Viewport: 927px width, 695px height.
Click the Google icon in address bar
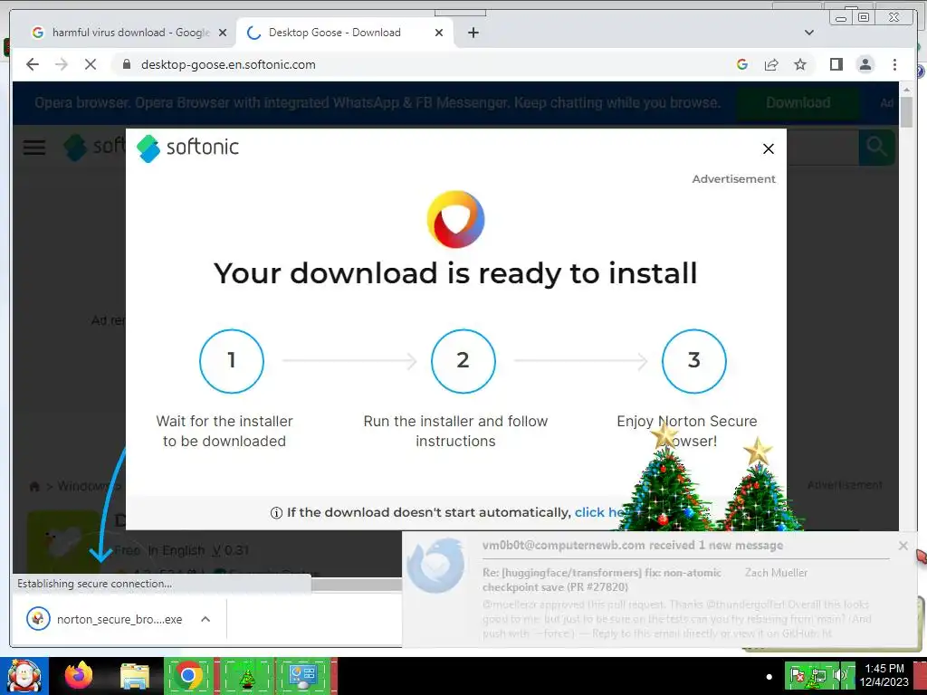pos(742,64)
